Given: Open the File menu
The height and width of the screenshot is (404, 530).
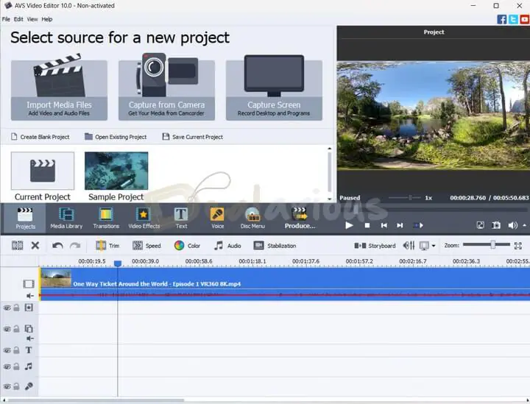Looking at the screenshot, I should pos(6,19).
